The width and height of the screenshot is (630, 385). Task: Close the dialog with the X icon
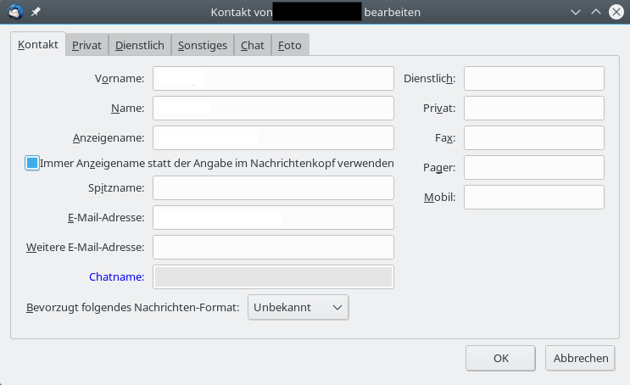coord(615,13)
